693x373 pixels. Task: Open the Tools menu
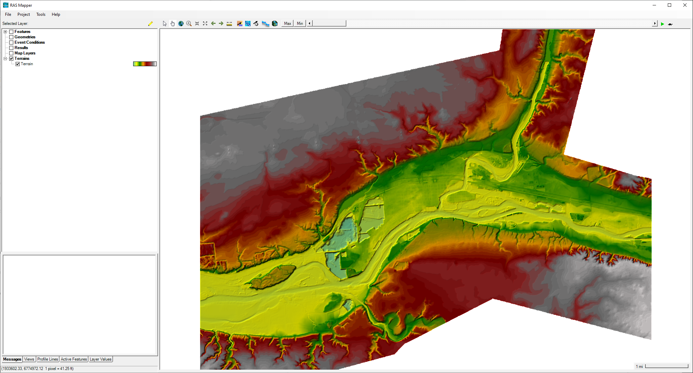pyautogui.click(x=41, y=14)
